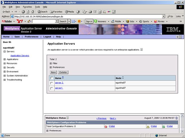The image size is (185, 138).
Task: Click the Stop loading icon
Action: (23, 12)
